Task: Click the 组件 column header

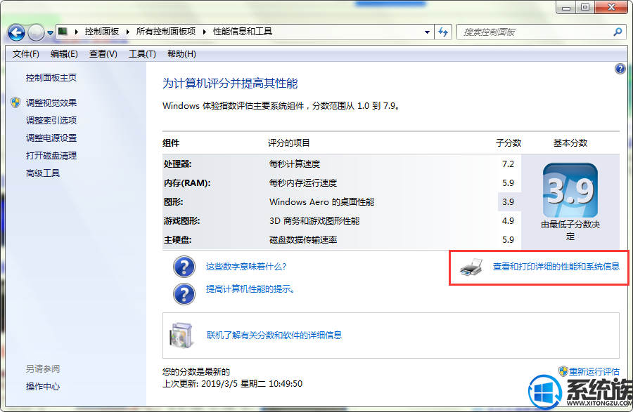Action: point(171,143)
